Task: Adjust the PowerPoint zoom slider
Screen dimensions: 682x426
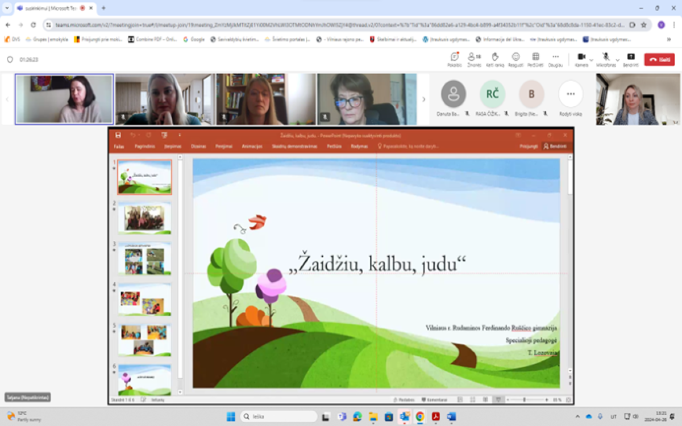Action: point(524,400)
